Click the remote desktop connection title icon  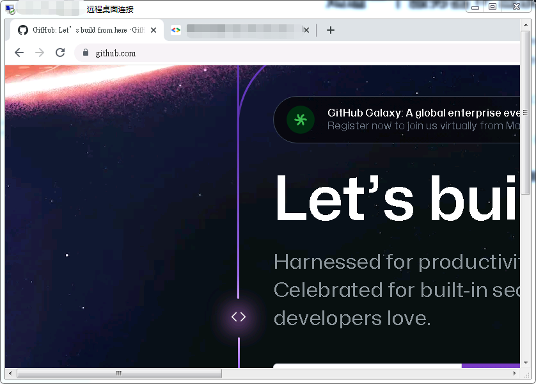click(10, 9)
